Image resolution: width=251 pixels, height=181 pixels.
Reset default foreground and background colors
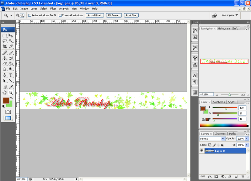(x=3, y=106)
